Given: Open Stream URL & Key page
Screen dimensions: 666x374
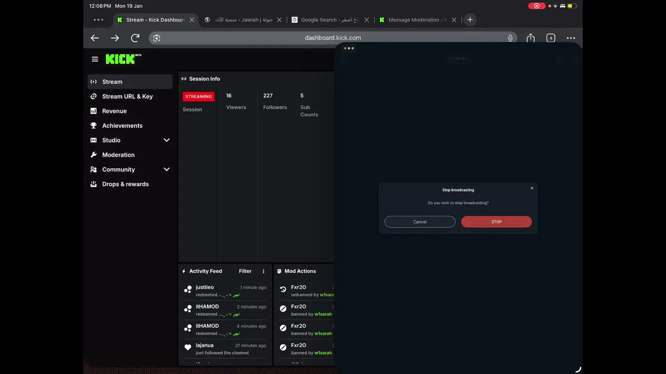Looking at the screenshot, I should tap(130, 97).
